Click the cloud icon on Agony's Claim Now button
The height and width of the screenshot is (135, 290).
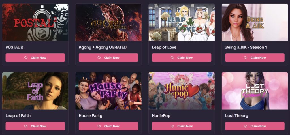(99, 58)
